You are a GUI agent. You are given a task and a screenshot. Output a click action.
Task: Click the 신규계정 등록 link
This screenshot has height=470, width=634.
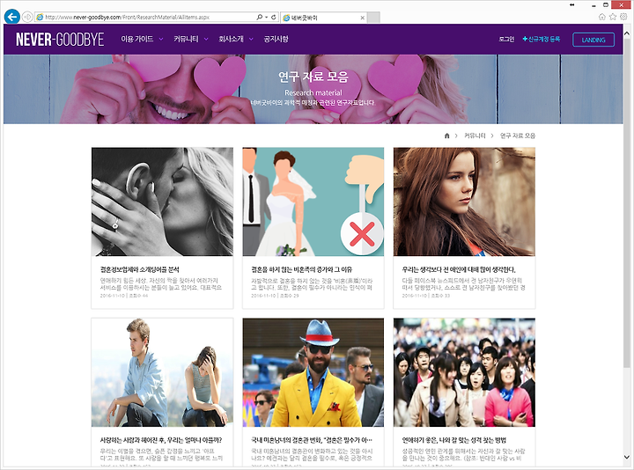[544, 39]
